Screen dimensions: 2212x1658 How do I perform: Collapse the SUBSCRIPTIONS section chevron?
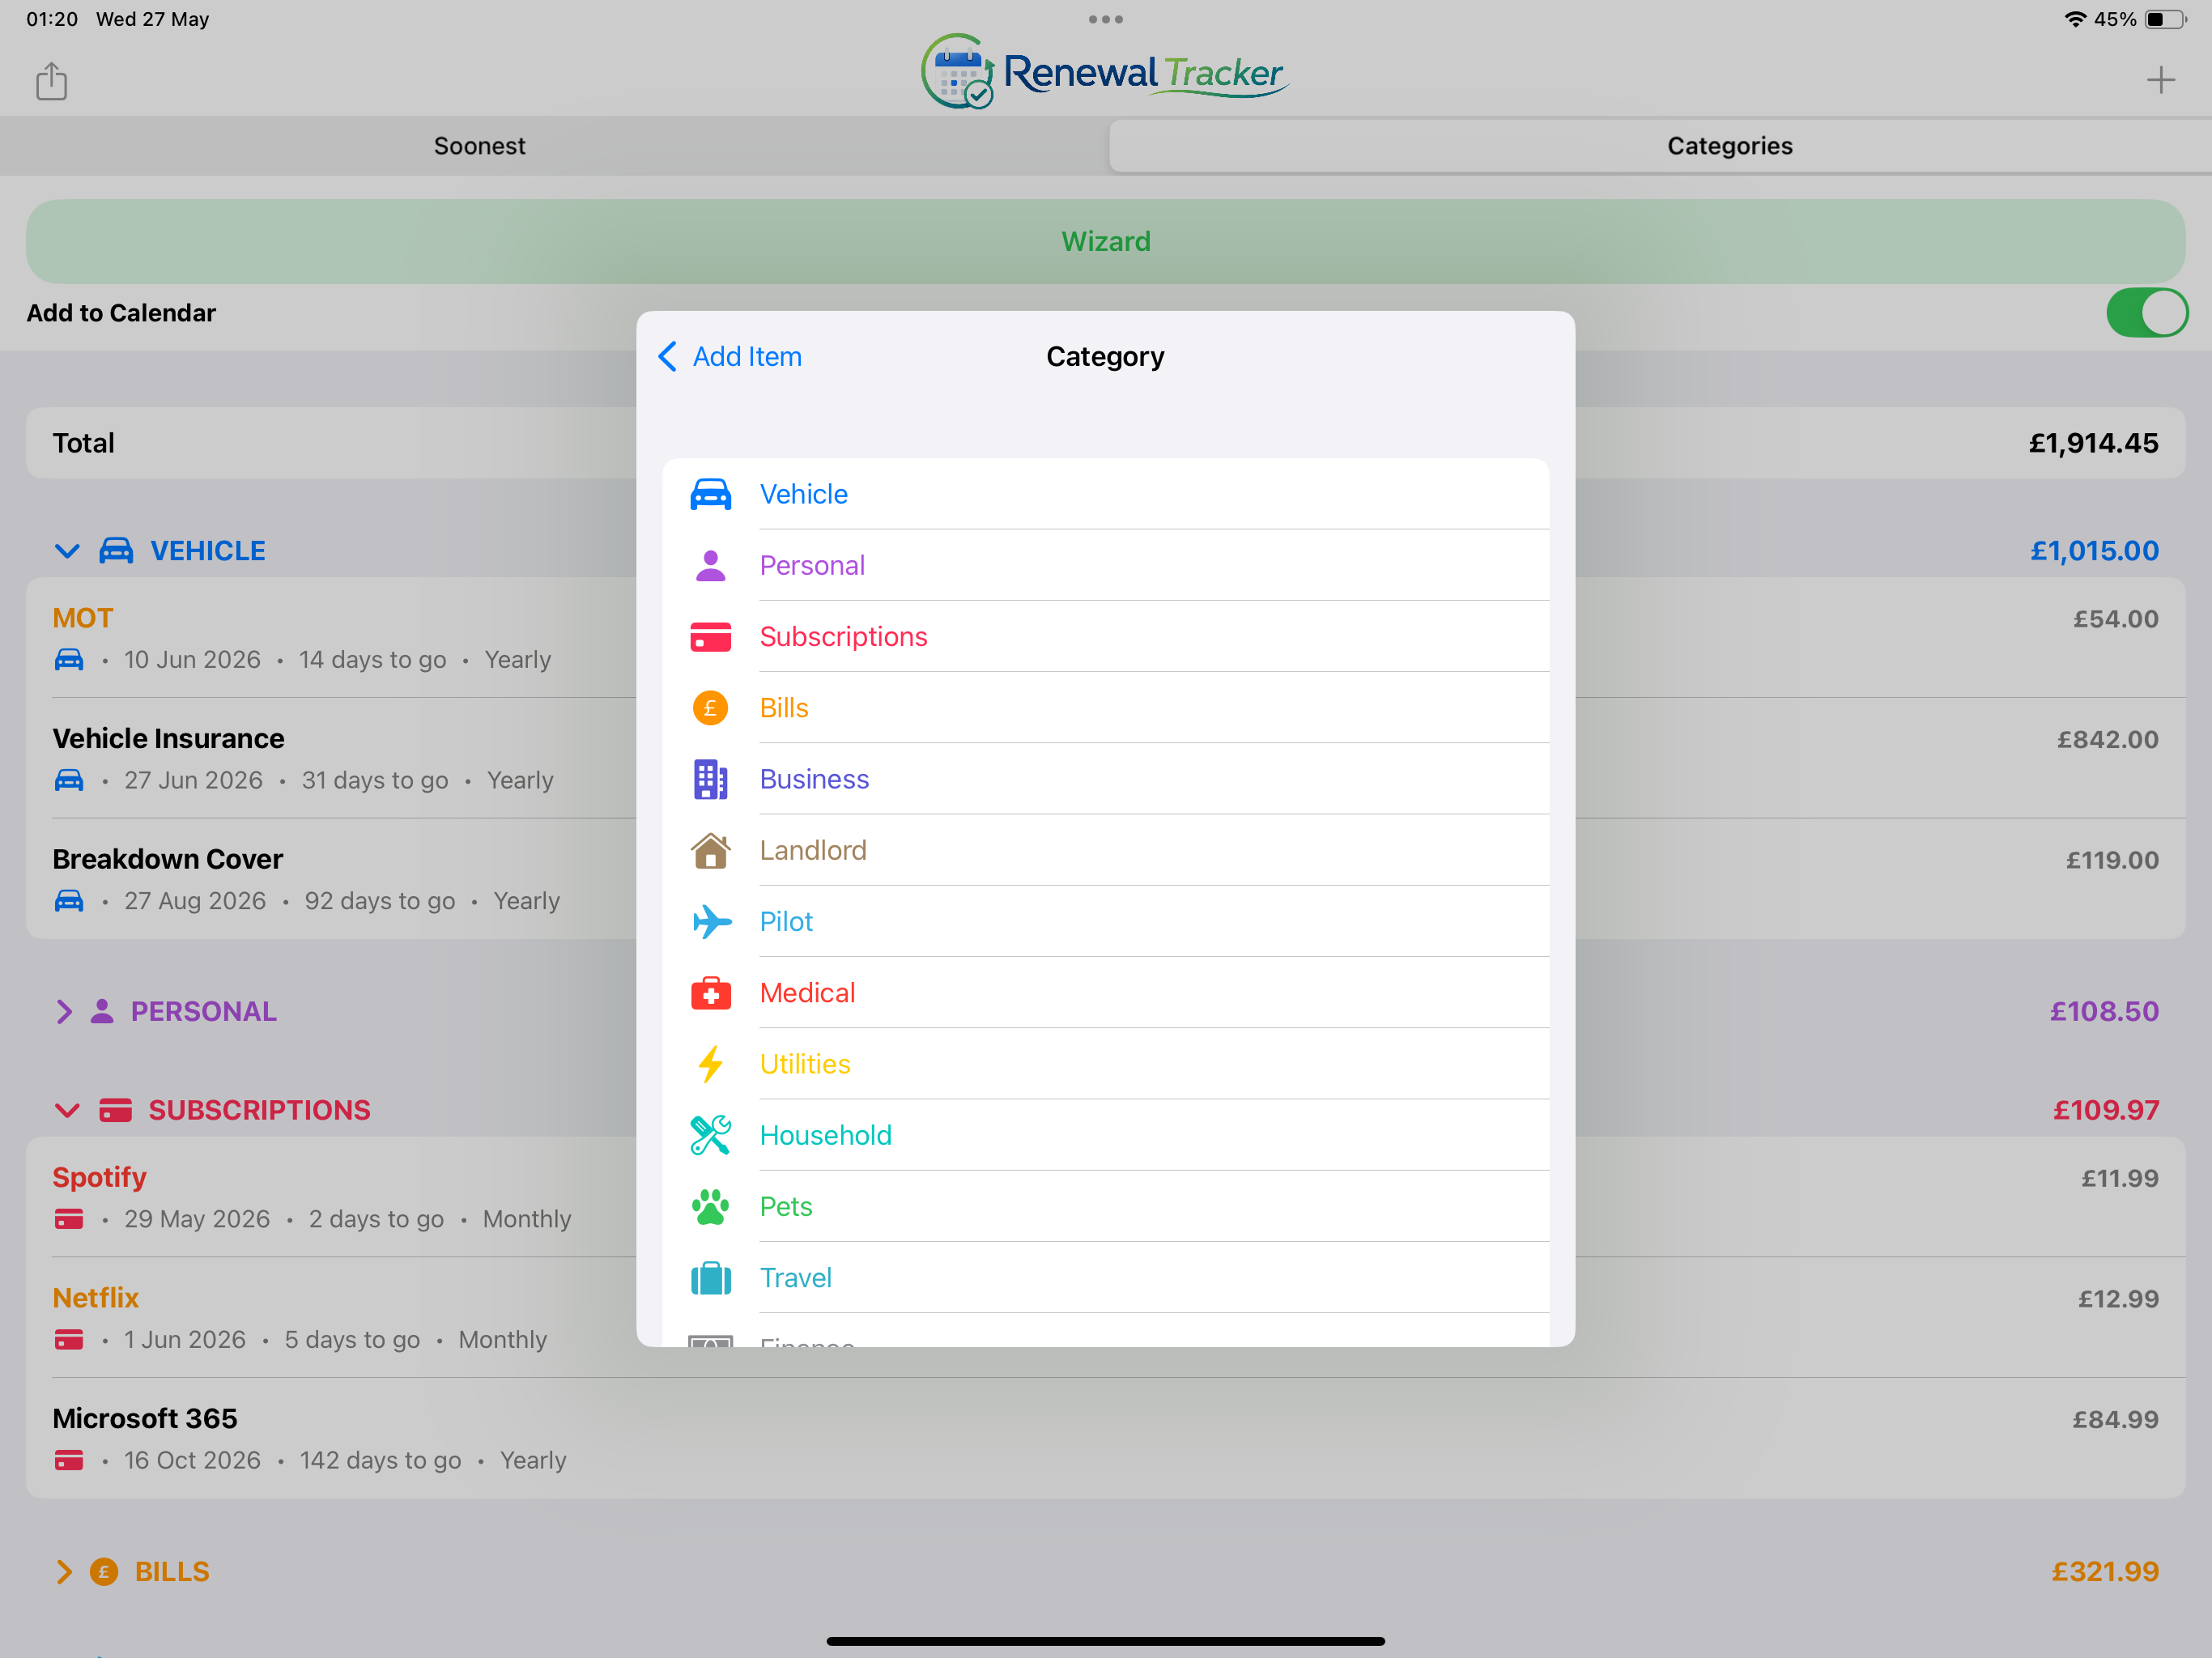67,1110
